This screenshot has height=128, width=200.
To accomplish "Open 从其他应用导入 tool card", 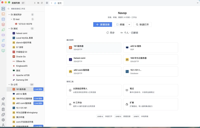I will [x=94, y=90].
